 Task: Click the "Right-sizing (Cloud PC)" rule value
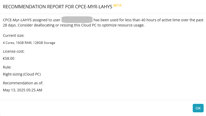pos(22,74)
